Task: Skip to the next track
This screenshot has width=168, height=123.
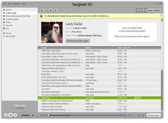Action: (x=15, y=115)
